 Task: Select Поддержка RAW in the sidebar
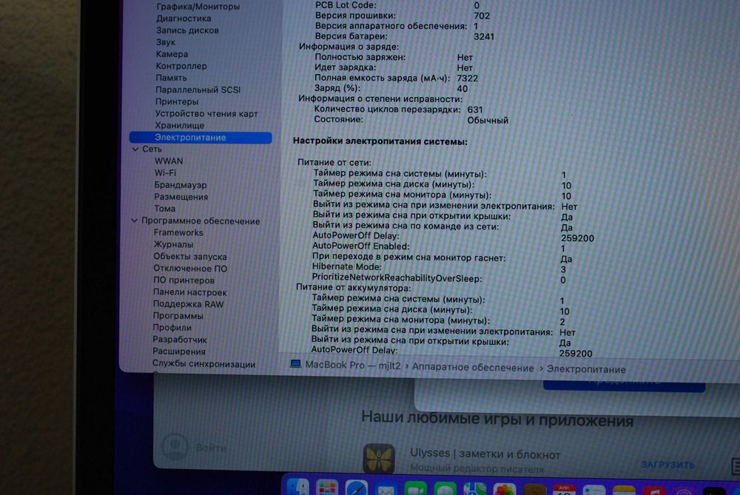click(x=188, y=304)
